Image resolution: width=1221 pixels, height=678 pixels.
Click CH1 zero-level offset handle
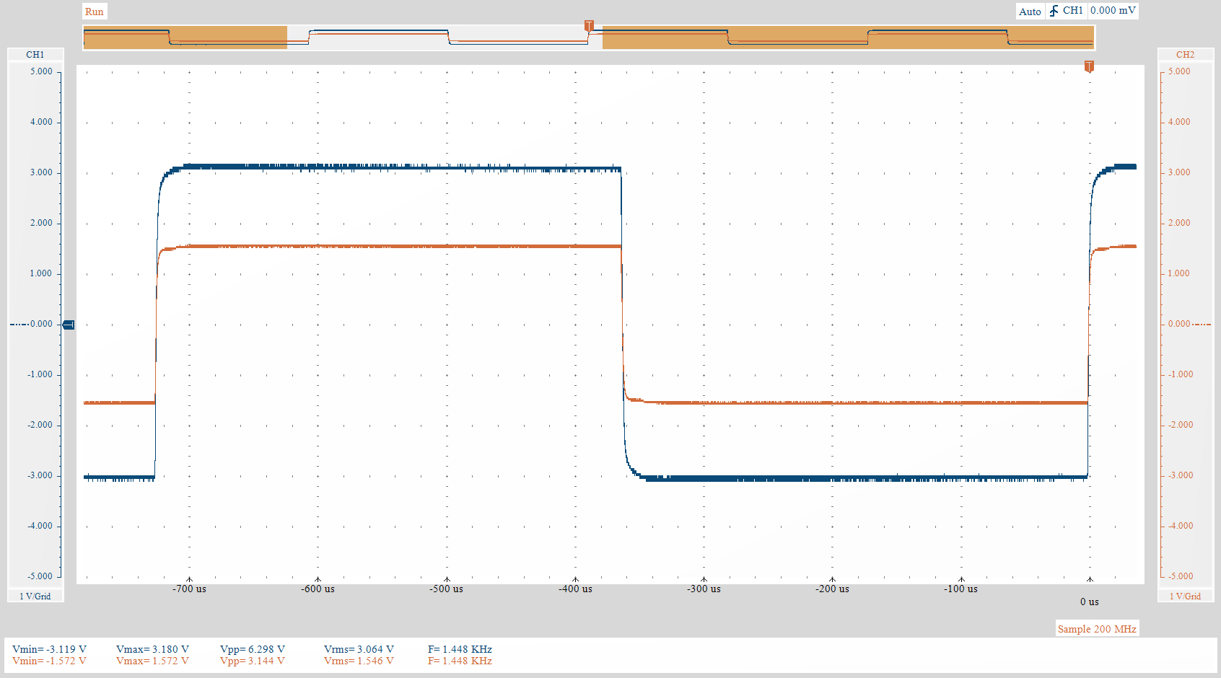69,325
